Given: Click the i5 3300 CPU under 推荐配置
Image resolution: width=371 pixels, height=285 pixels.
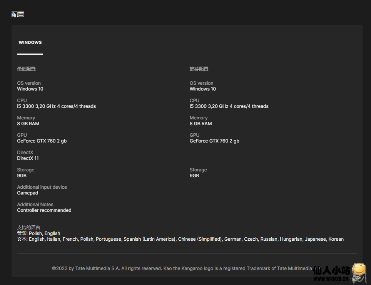Looking at the screenshot, I should [229, 106].
